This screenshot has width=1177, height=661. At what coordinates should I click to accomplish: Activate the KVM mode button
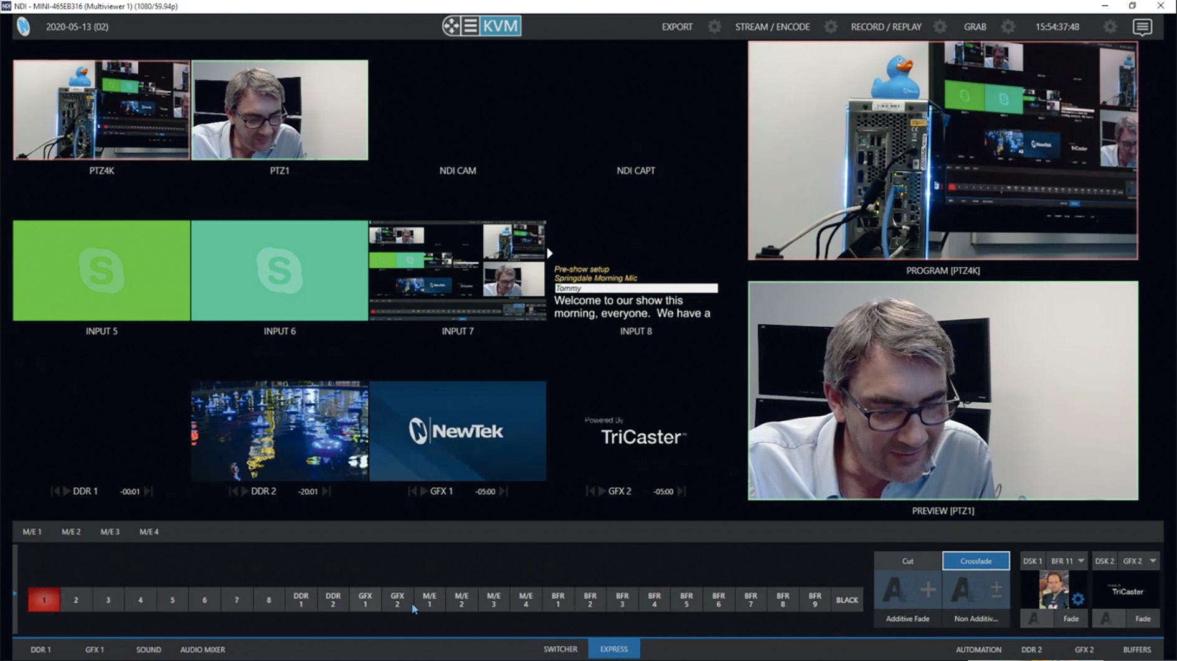[x=501, y=26]
